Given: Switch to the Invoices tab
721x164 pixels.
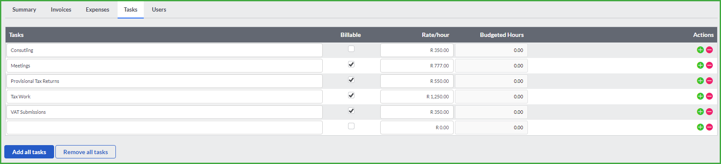Looking at the screenshot, I should click(x=61, y=9).
